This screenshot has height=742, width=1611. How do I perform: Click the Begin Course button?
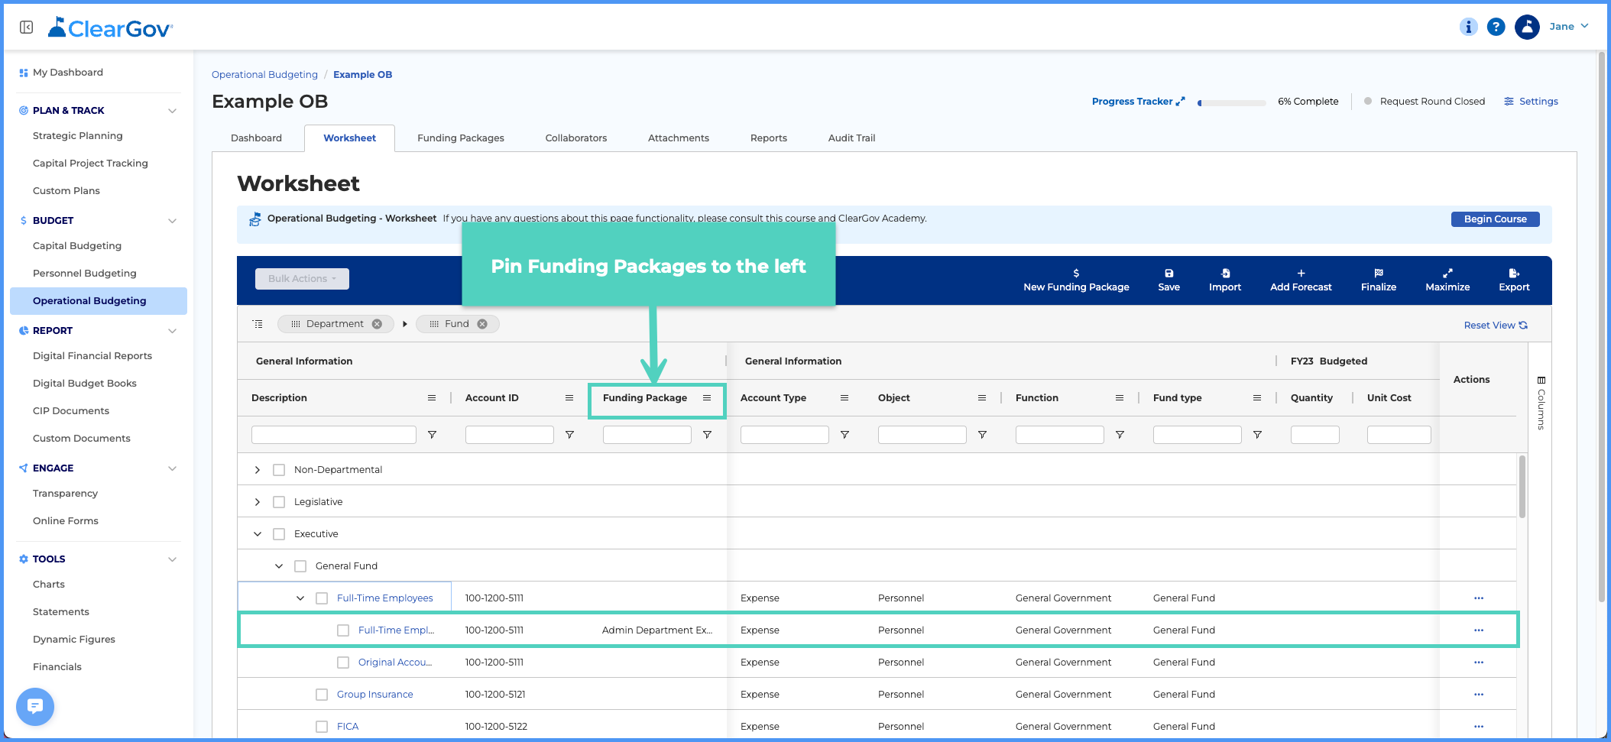click(x=1495, y=219)
